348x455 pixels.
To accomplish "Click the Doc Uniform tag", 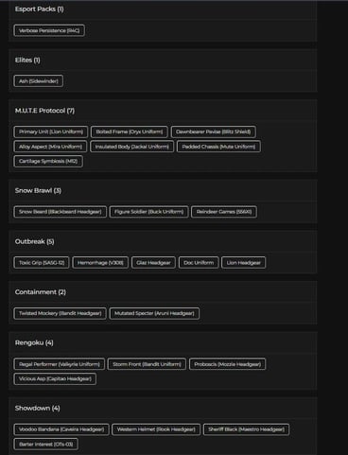I will coord(199,263).
